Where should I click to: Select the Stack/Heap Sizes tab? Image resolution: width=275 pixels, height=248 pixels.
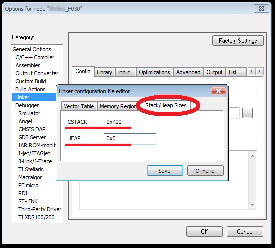coord(166,105)
